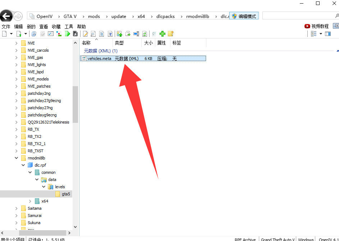Open the 编辑 menu
This screenshot has height=241, width=339.
18,27
